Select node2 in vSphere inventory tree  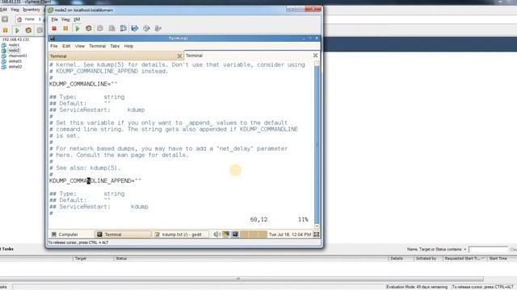pos(14,50)
